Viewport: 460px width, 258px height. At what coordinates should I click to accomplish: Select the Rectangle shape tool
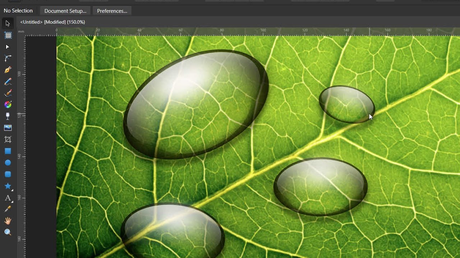8,151
